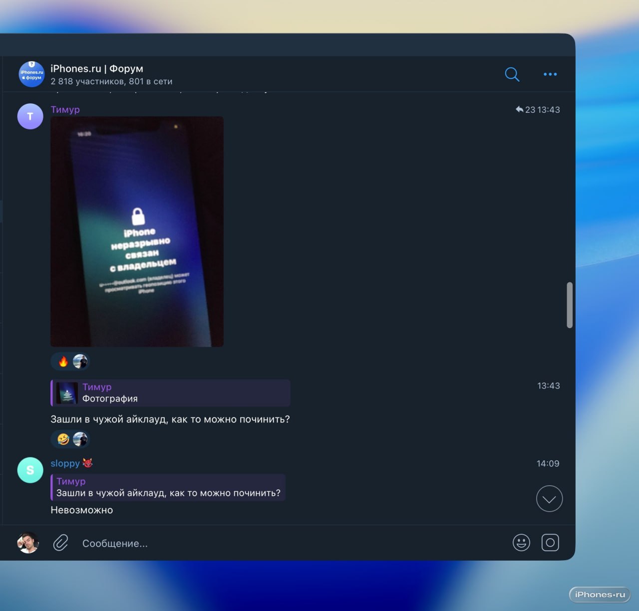Click the sender name 'sloppy'
The height and width of the screenshot is (611, 639).
click(65, 463)
